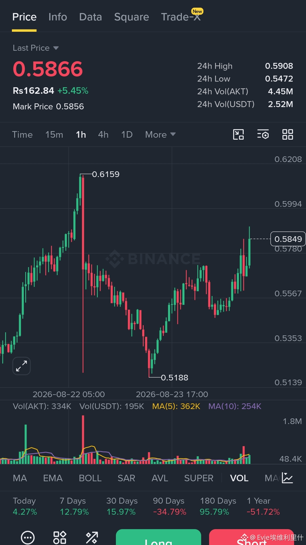This screenshot has width=306, height=545.
Task: Tap the Mark Price 0.5856 text
Action: (48, 107)
